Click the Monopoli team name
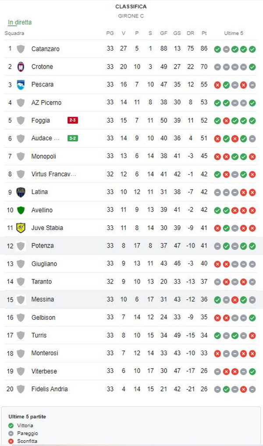The height and width of the screenshot is (446, 263). pos(44,156)
